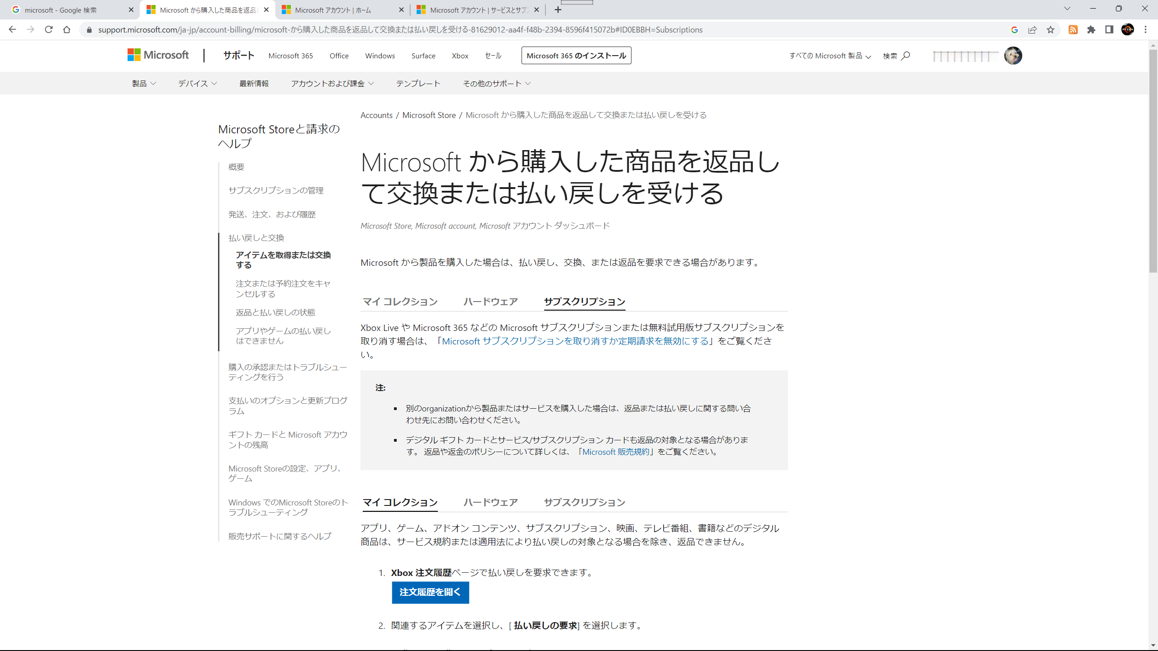Image resolution: width=1158 pixels, height=651 pixels.
Task: Open Chrome three-dot menu
Action: (1146, 30)
